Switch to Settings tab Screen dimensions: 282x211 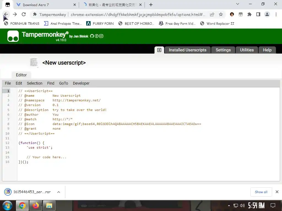tap(223, 50)
